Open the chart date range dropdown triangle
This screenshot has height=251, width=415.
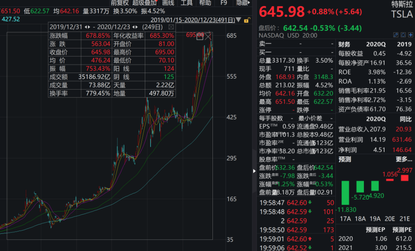(239, 20)
